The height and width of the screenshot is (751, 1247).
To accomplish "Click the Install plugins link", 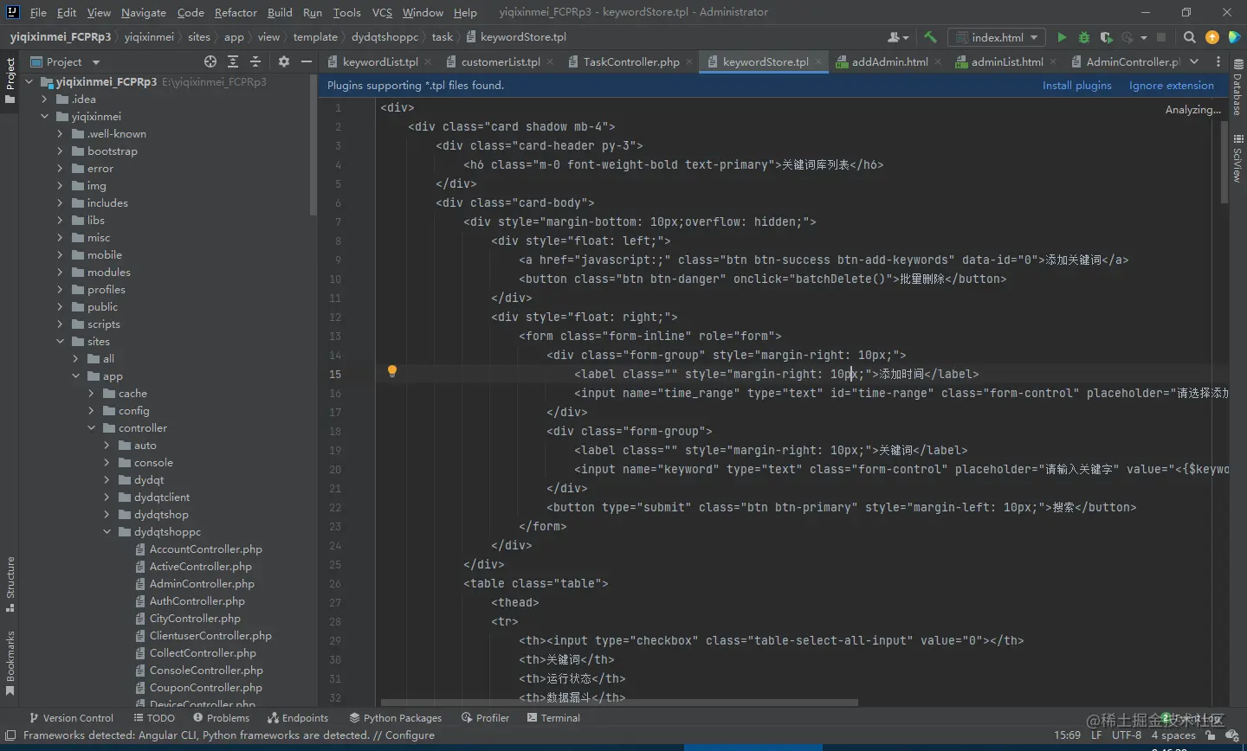I will pyautogui.click(x=1076, y=86).
